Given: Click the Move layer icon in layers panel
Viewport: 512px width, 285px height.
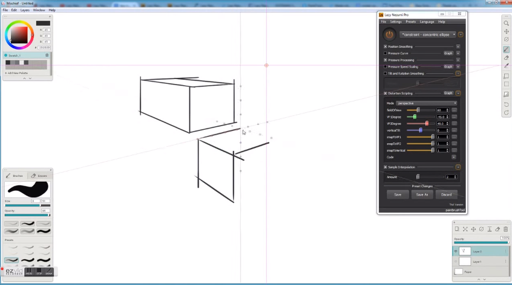Looking at the screenshot, I should [x=473, y=229].
